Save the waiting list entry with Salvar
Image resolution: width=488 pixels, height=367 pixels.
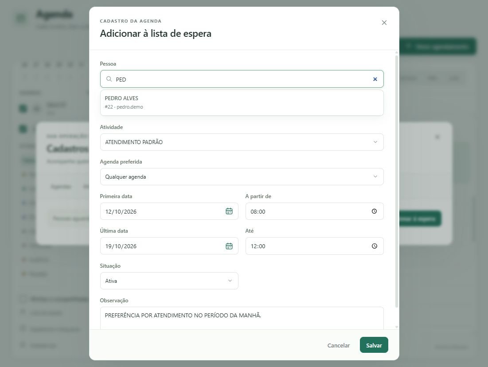[x=374, y=345]
